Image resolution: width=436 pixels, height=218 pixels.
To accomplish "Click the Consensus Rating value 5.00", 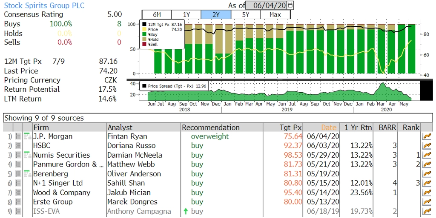I will click(x=114, y=14).
